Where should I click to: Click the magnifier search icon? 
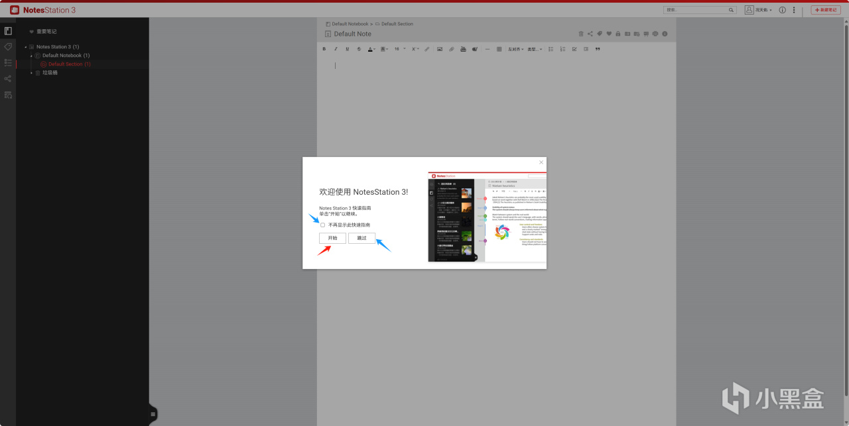[x=732, y=10]
